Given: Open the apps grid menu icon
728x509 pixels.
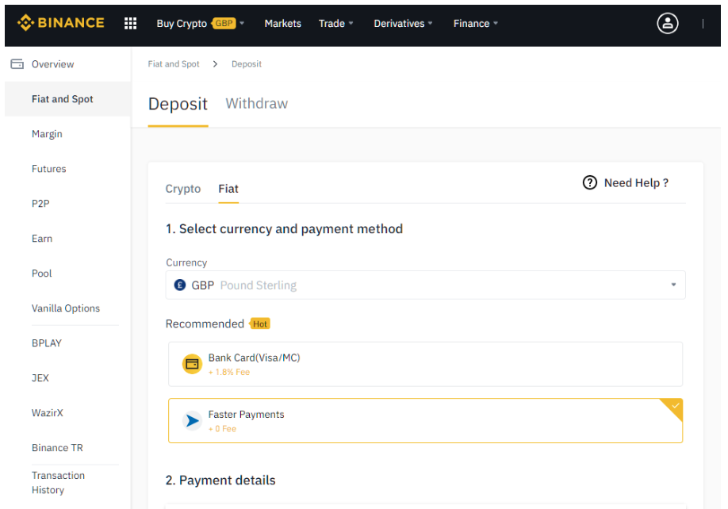Looking at the screenshot, I should (131, 23).
